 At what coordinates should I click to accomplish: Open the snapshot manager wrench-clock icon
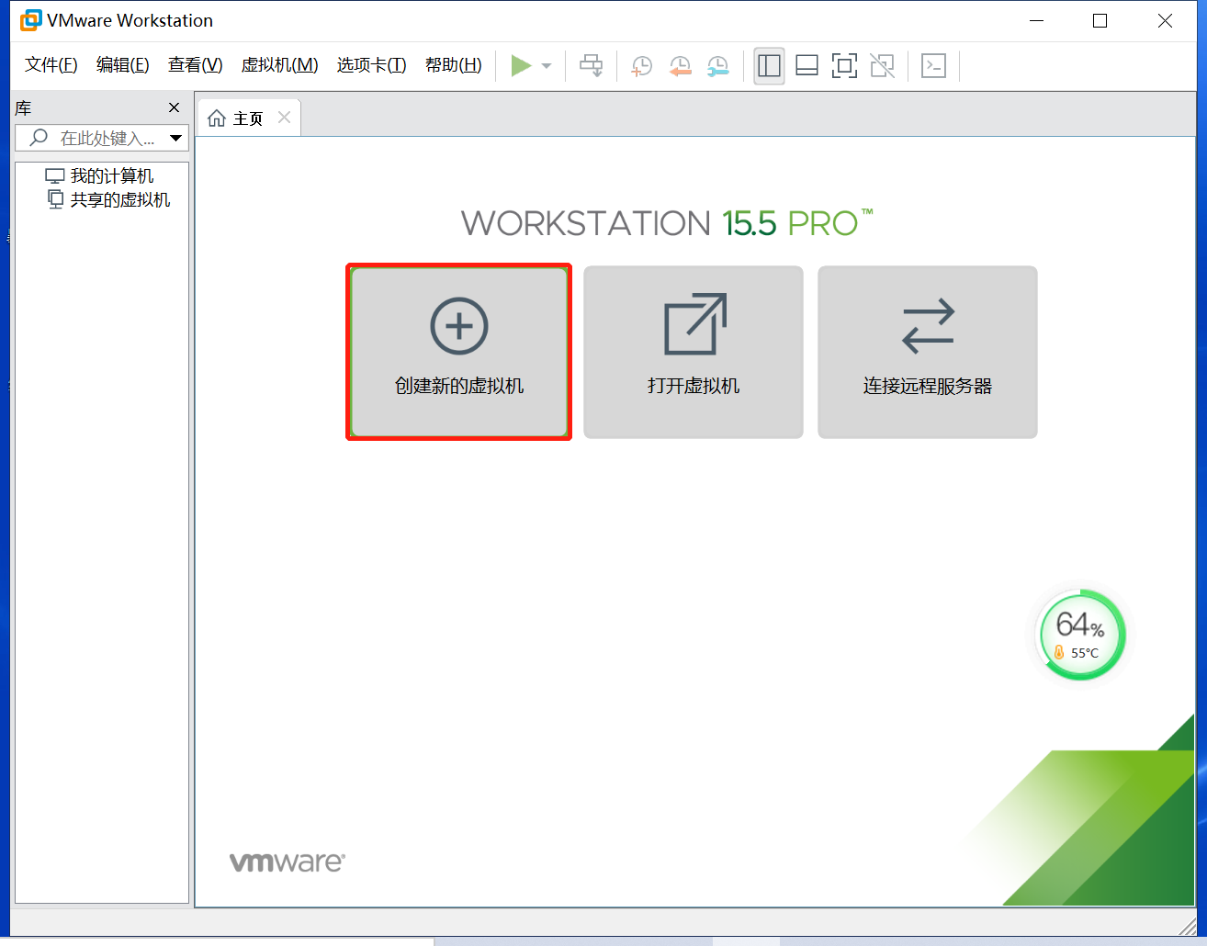tap(717, 66)
